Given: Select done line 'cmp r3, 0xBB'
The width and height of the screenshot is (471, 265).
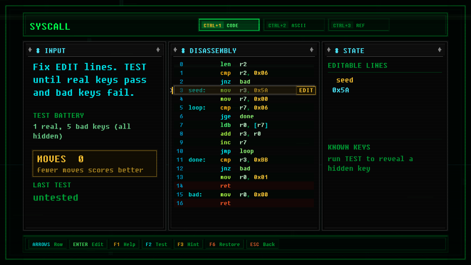Looking at the screenshot, I should (244, 160).
